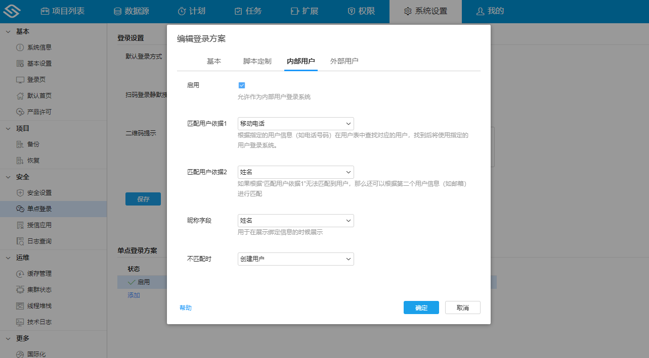This screenshot has height=358, width=649.
Task: Open the 权限 menu in top bar
Action: [x=360, y=11]
